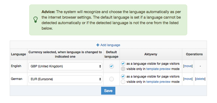This screenshot has height=103, width=217.
Task: Select English as default language
Action: 111,66
